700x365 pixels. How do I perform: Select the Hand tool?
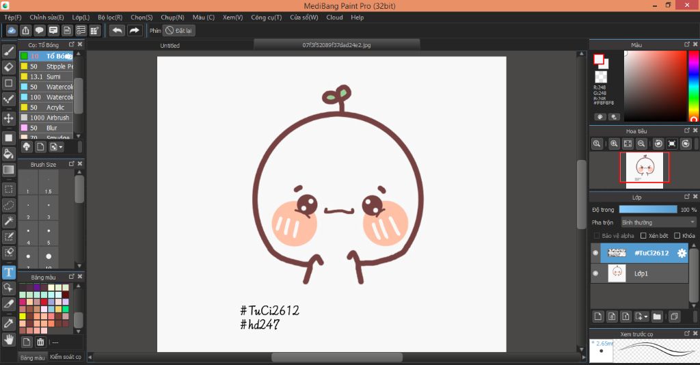click(8, 340)
